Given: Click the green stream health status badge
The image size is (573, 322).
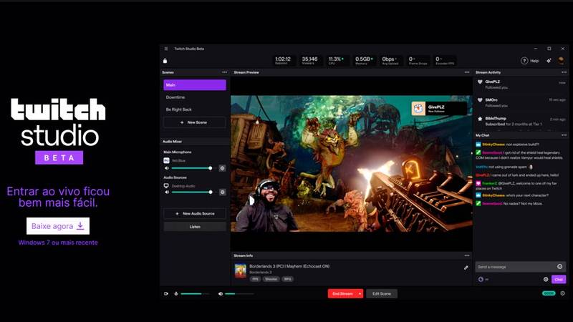Looking at the screenshot, I should coord(549,293).
